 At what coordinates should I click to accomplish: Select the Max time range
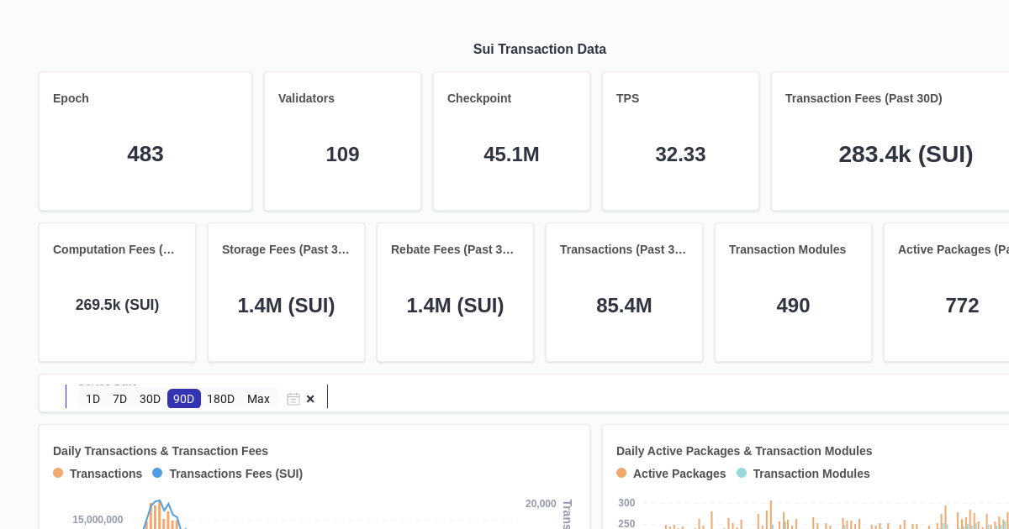(x=258, y=399)
